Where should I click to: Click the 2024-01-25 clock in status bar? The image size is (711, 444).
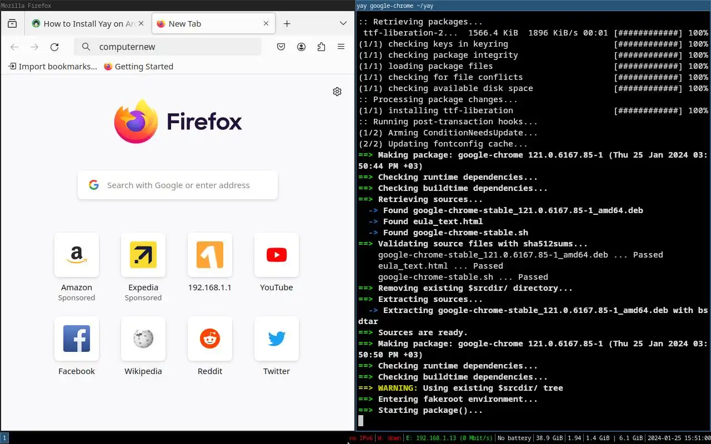tap(679, 438)
